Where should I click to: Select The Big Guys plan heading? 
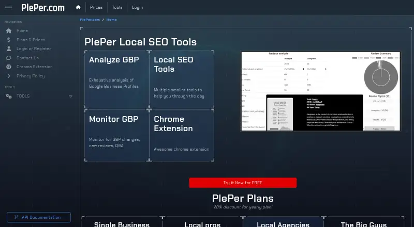(x=364, y=224)
